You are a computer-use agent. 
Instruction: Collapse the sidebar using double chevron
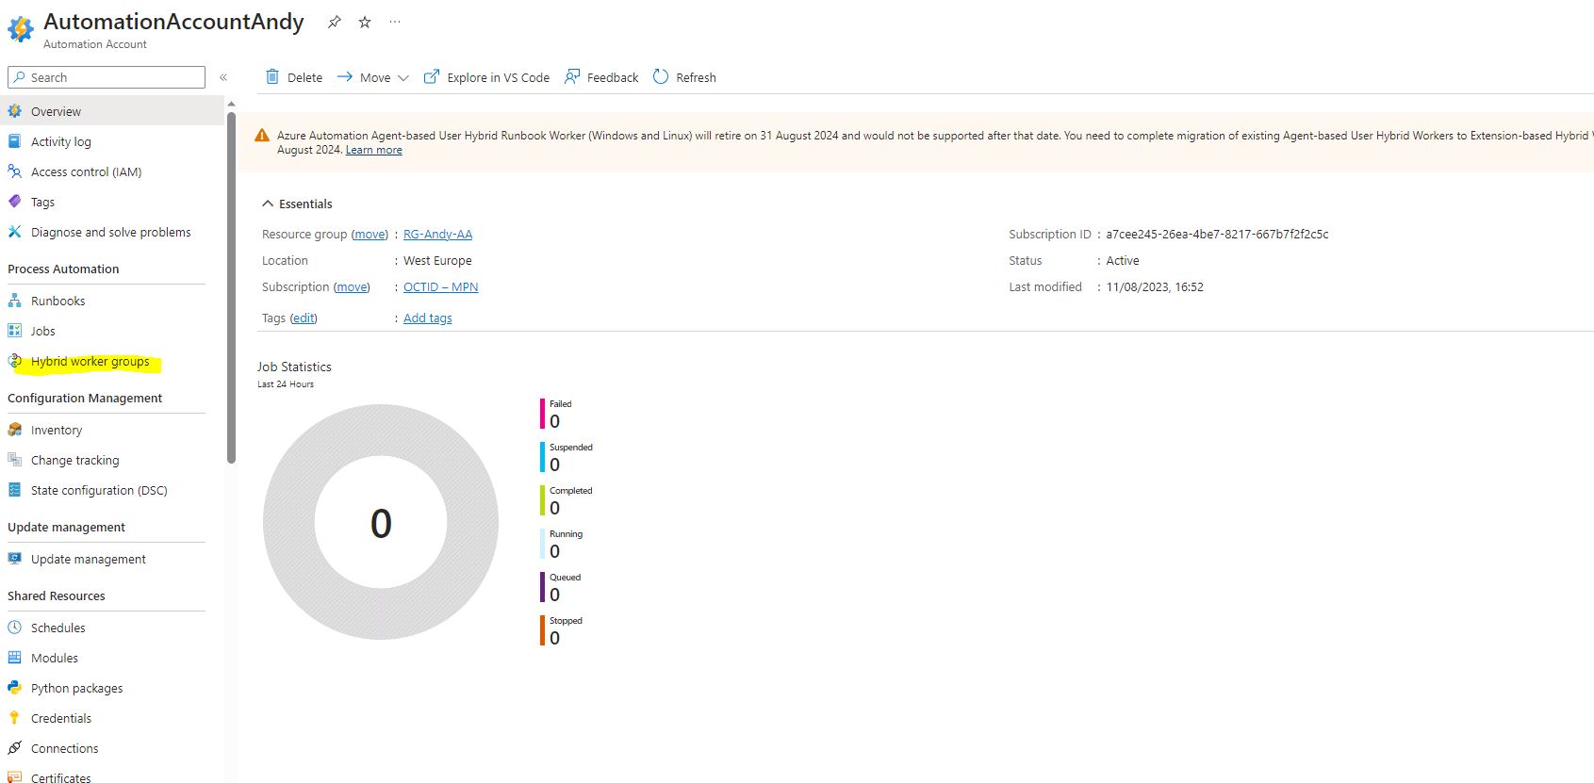pyautogui.click(x=223, y=77)
